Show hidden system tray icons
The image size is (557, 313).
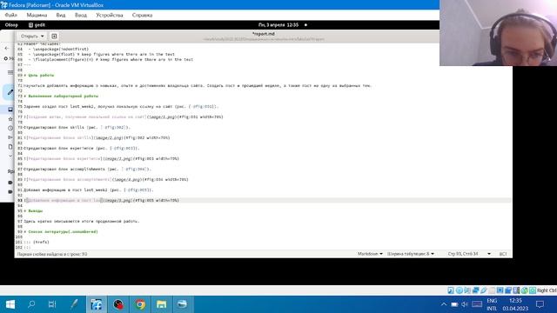[x=444, y=304]
